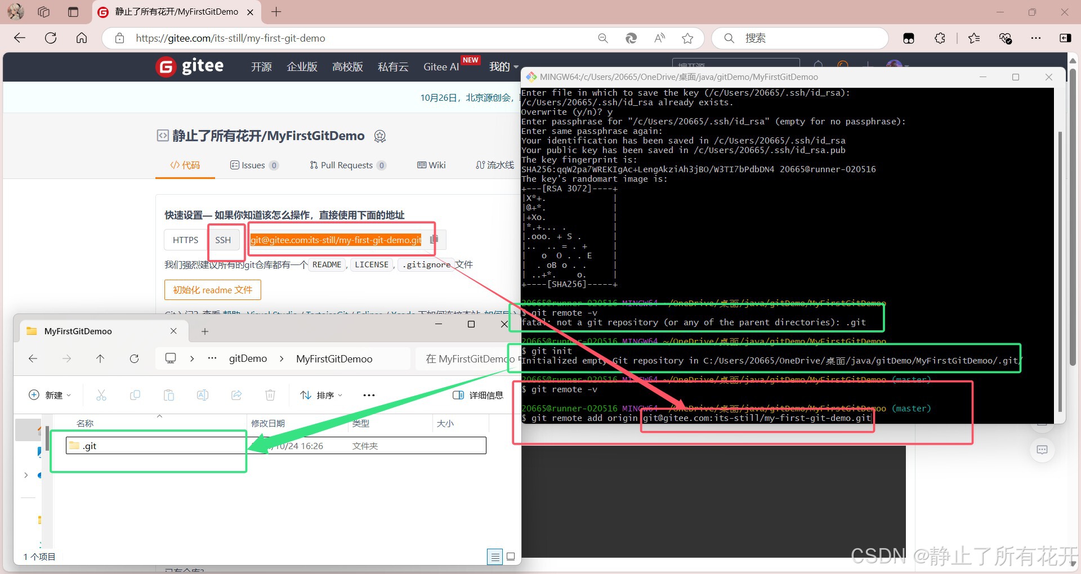Expand the breadcrumb chevron after gitDemo
The image size is (1081, 574).
point(282,358)
